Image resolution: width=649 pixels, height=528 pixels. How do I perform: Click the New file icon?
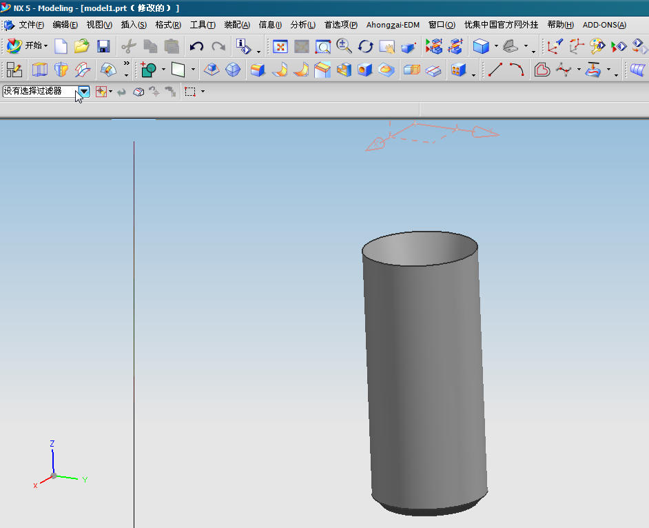click(x=61, y=46)
